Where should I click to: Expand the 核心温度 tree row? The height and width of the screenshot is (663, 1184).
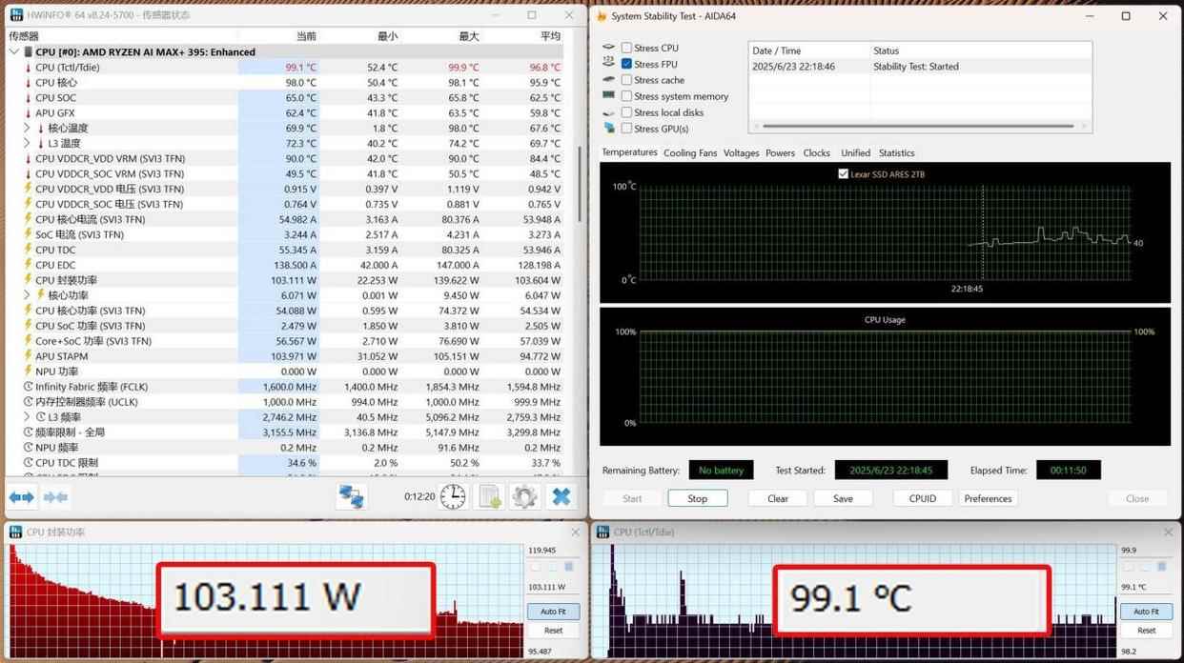click(x=27, y=129)
